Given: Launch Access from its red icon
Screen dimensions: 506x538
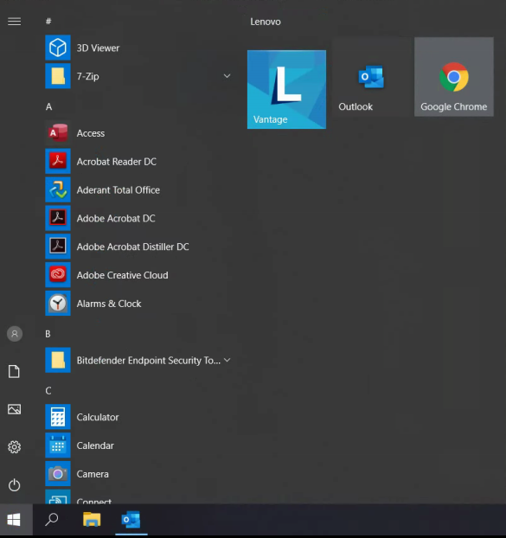Looking at the screenshot, I should pyautogui.click(x=58, y=133).
